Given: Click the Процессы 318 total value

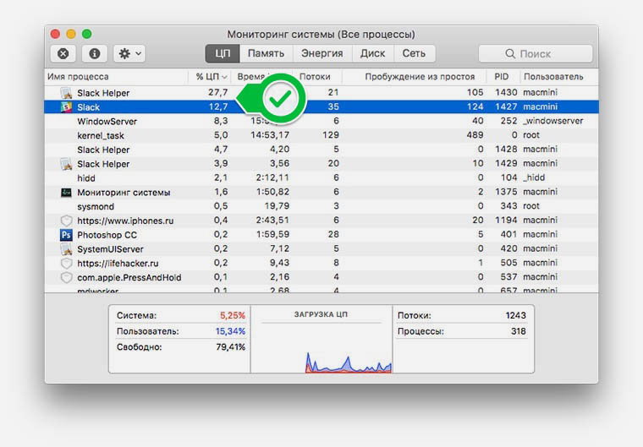Looking at the screenshot, I should tap(519, 331).
